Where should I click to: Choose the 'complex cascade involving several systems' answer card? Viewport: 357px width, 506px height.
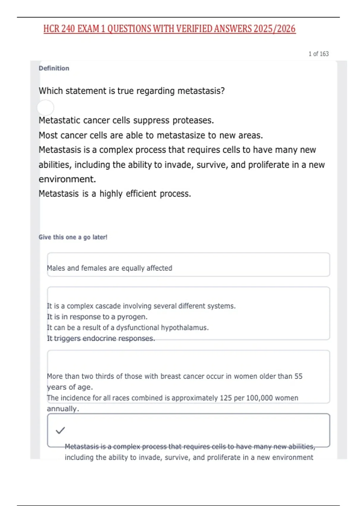pos(189,313)
